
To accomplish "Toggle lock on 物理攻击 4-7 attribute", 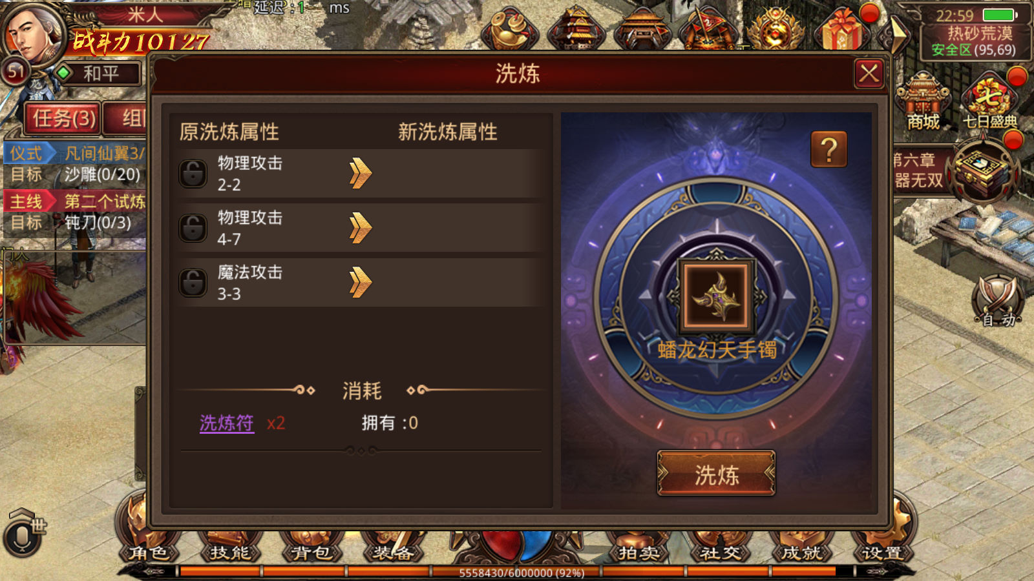I will tap(193, 228).
